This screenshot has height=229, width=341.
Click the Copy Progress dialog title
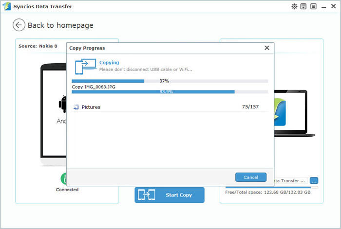click(87, 48)
